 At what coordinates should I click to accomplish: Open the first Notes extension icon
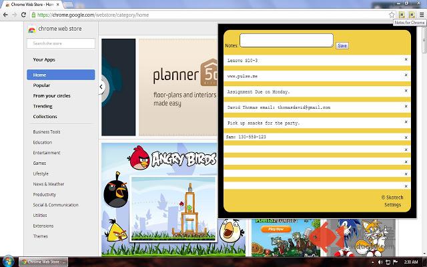click(x=402, y=15)
